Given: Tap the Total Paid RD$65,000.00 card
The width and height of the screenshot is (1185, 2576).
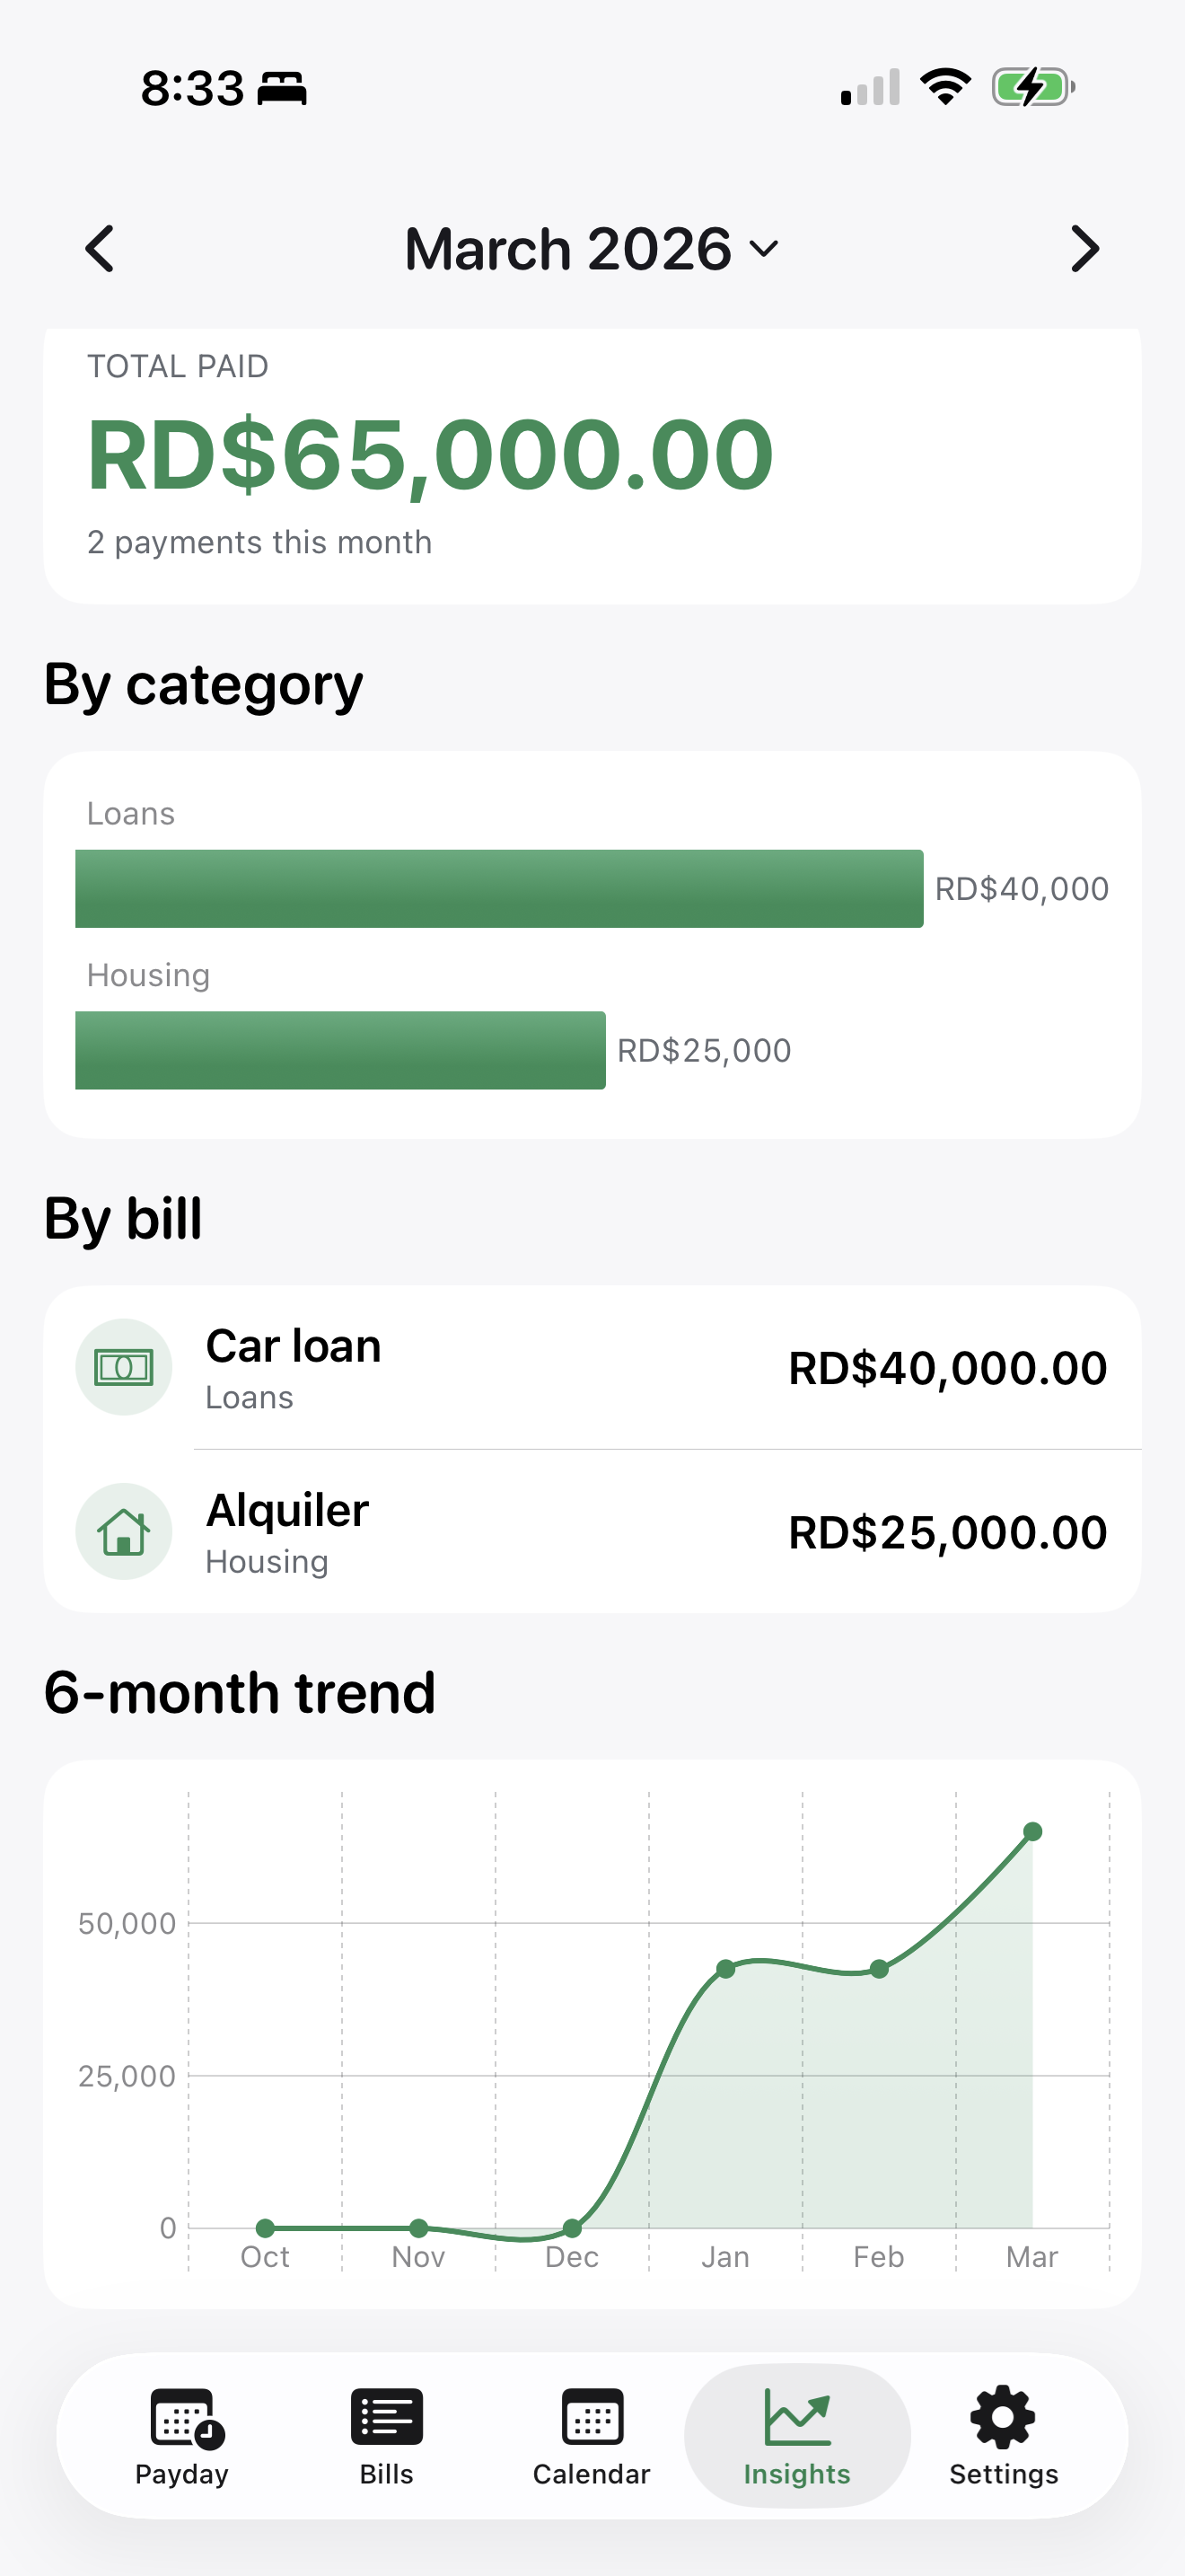Looking at the screenshot, I should coord(592,460).
